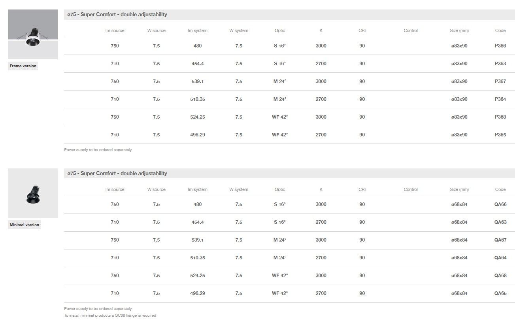Image resolution: width=515 pixels, height=323 pixels.
Task: Open product code QA66
Action: pos(500,204)
